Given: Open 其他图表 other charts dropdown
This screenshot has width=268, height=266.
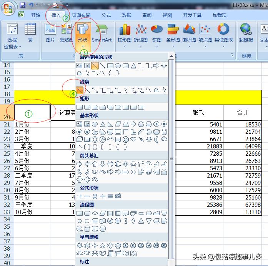Looking at the screenshot, I should (224, 35).
